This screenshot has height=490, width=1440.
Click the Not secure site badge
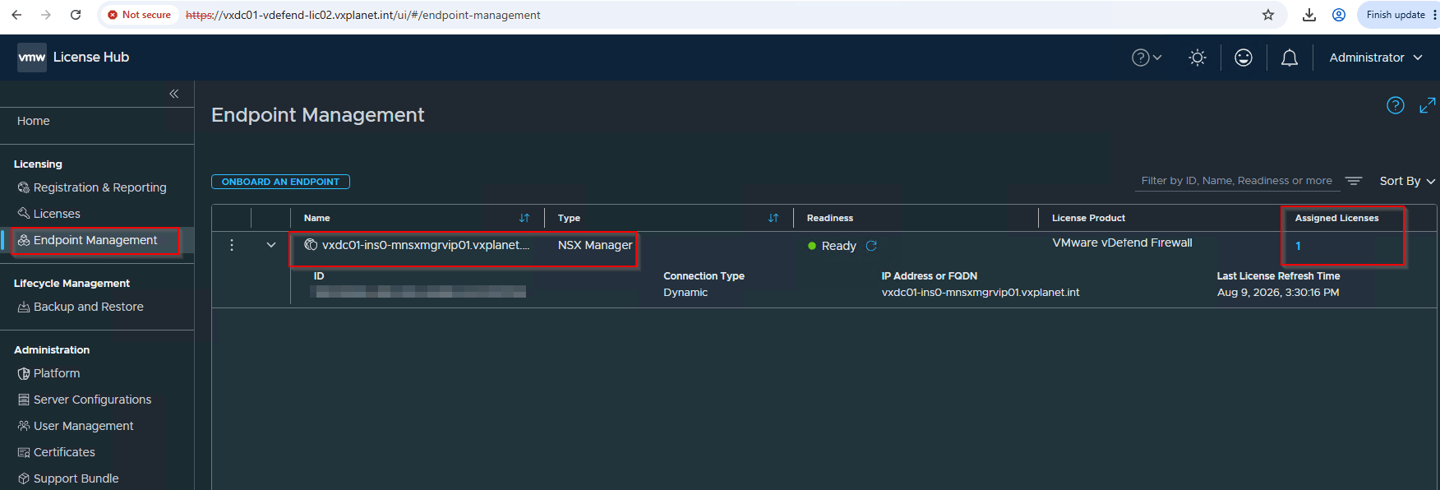[140, 15]
